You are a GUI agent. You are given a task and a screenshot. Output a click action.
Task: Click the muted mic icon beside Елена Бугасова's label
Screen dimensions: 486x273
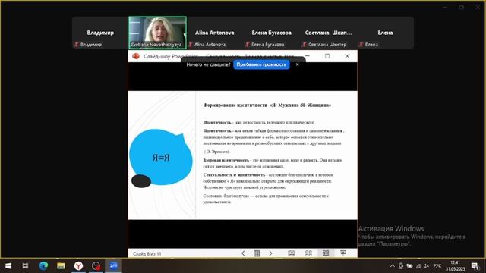248,45
